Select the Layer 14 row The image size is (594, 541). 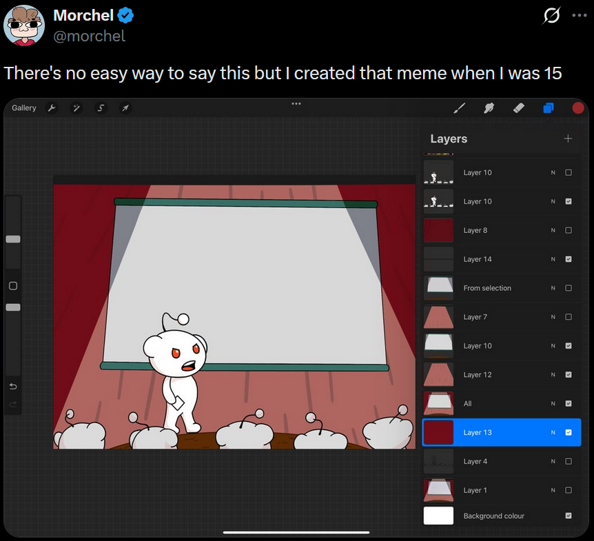click(502, 259)
